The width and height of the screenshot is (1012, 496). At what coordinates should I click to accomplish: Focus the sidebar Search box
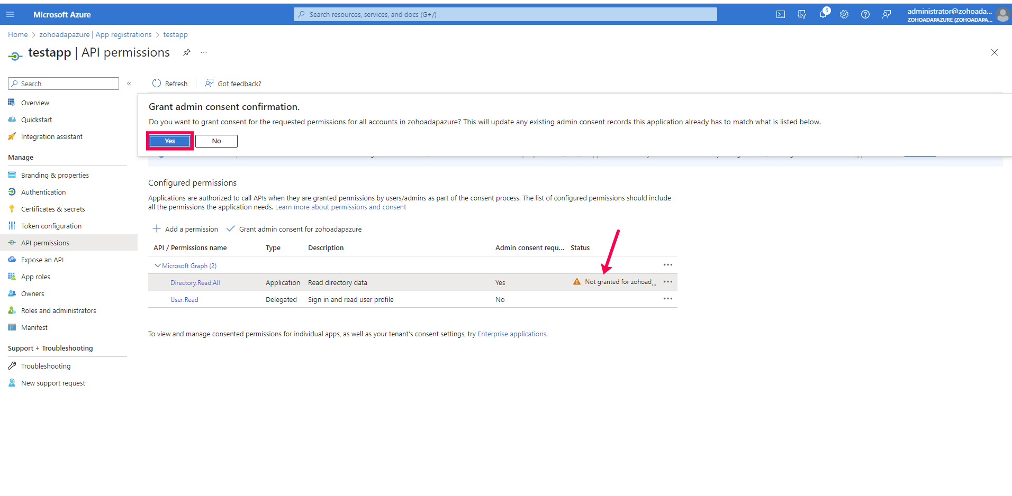click(x=64, y=84)
